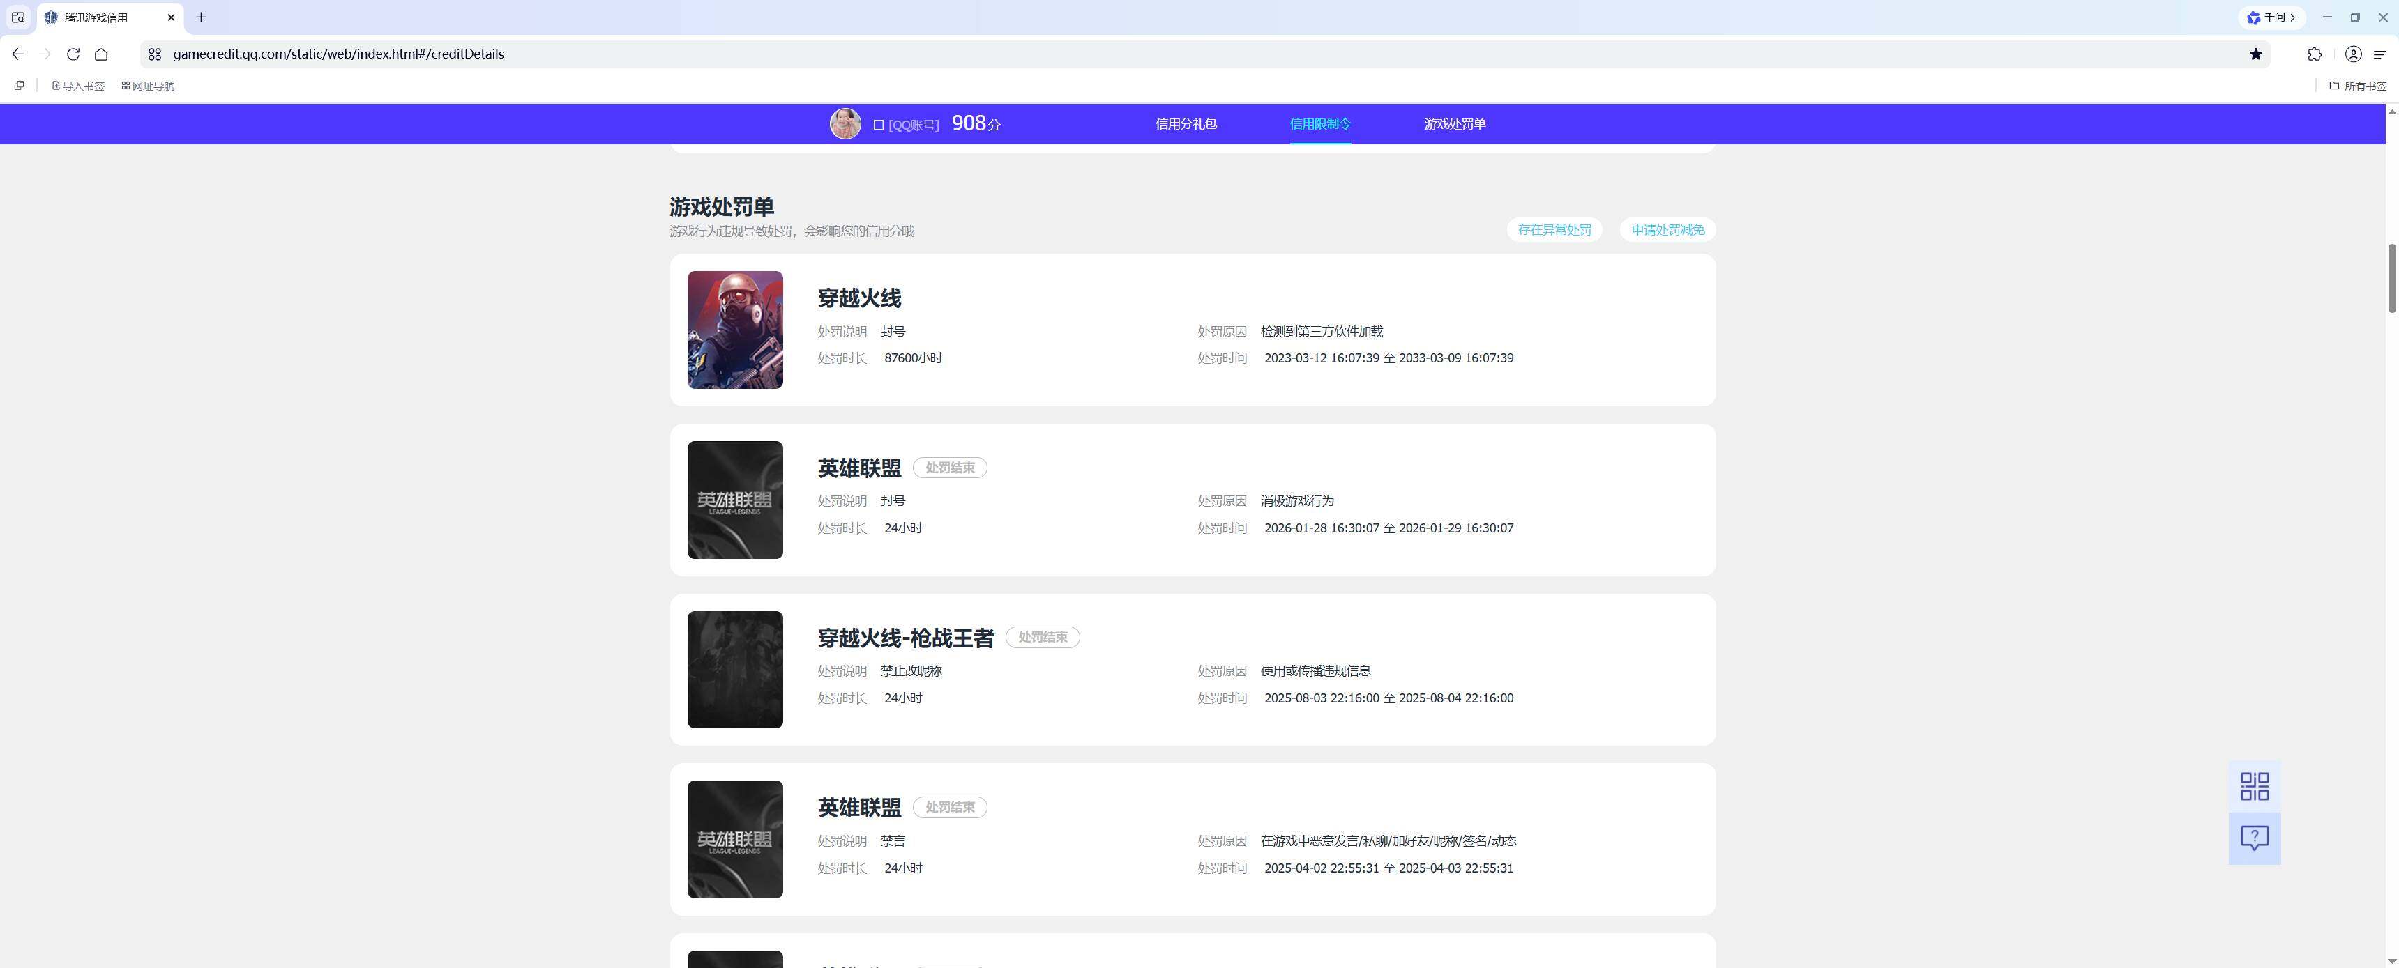Open the browser profile account icon

click(2352, 54)
